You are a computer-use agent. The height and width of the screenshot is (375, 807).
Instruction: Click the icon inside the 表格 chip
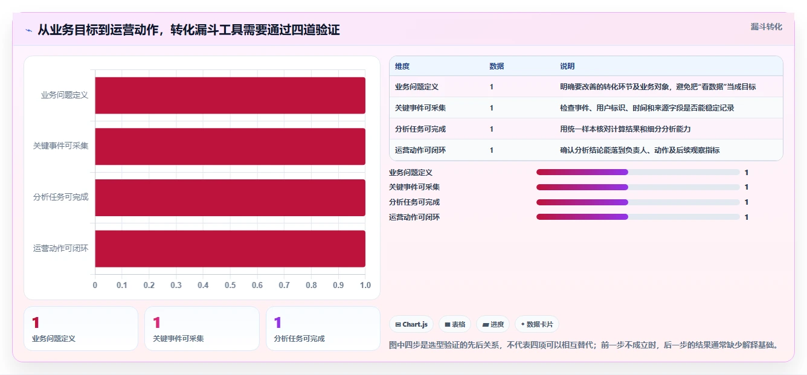click(x=447, y=324)
